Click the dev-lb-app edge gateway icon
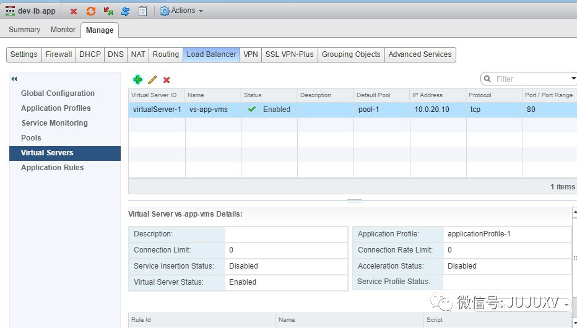 click(10, 11)
